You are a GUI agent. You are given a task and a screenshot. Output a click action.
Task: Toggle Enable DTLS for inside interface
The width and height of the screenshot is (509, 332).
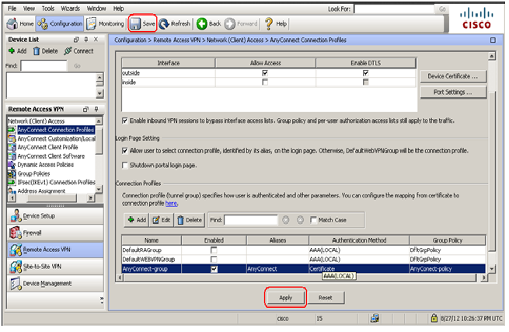point(366,82)
